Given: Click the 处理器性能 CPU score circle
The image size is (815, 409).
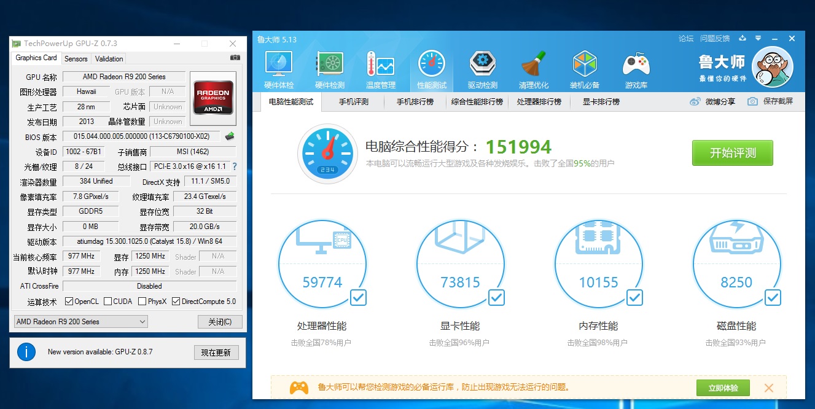Looking at the screenshot, I should 322,264.
